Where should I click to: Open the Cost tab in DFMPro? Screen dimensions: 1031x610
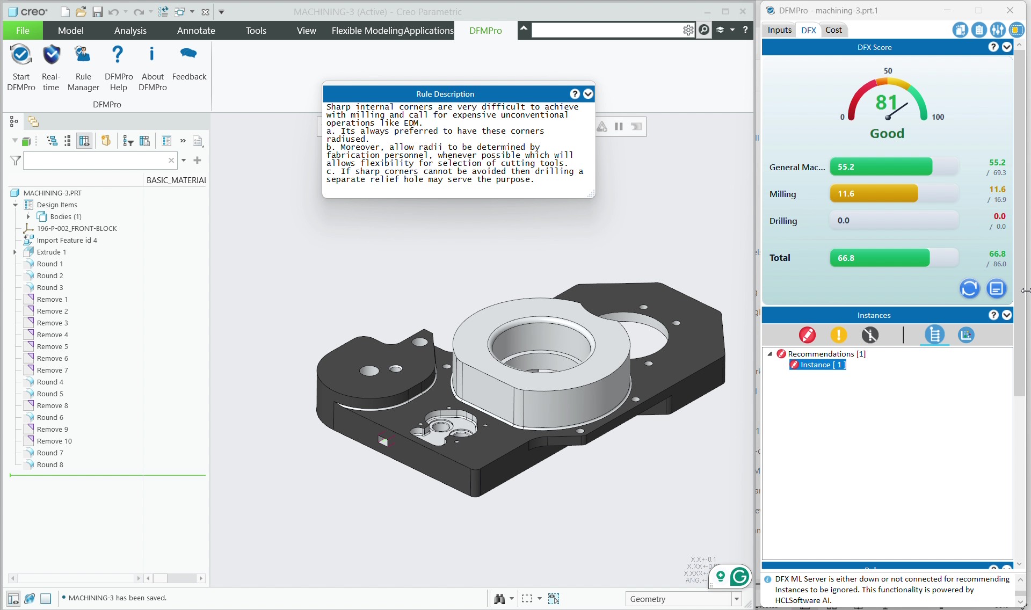click(833, 30)
